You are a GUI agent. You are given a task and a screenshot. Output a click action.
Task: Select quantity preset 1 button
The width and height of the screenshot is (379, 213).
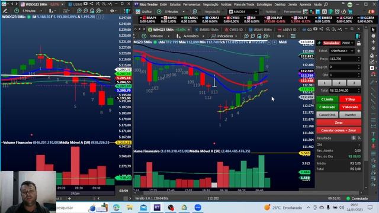(325, 83)
